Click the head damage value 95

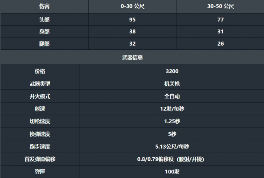point(132,20)
